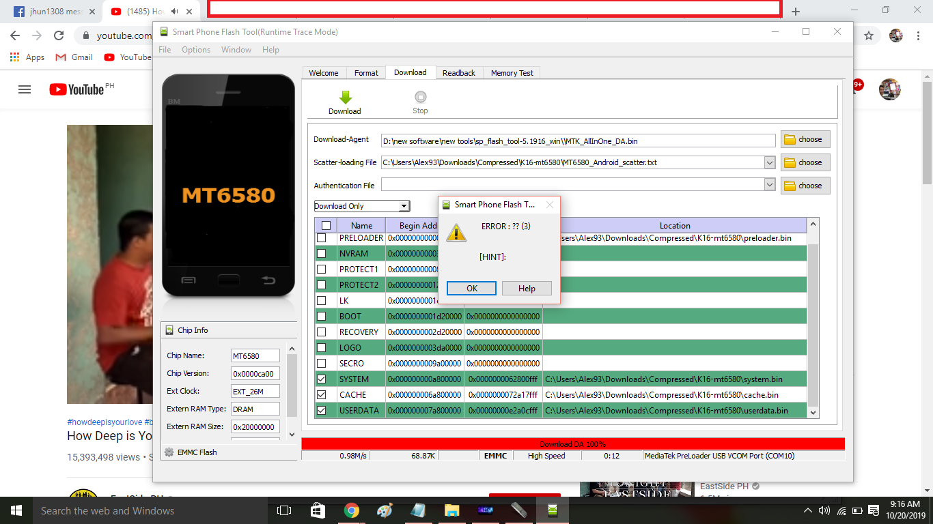
Task: Open the YouTube hamburger menu
Action: pyautogui.click(x=25, y=89)
